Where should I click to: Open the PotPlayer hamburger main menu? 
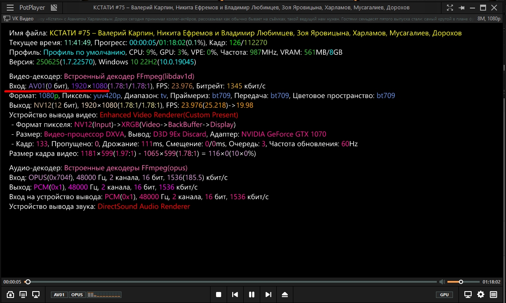point(10,8)
